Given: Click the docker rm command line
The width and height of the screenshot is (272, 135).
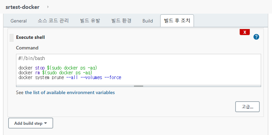Looking at the screenshot, I should point(55,73).
